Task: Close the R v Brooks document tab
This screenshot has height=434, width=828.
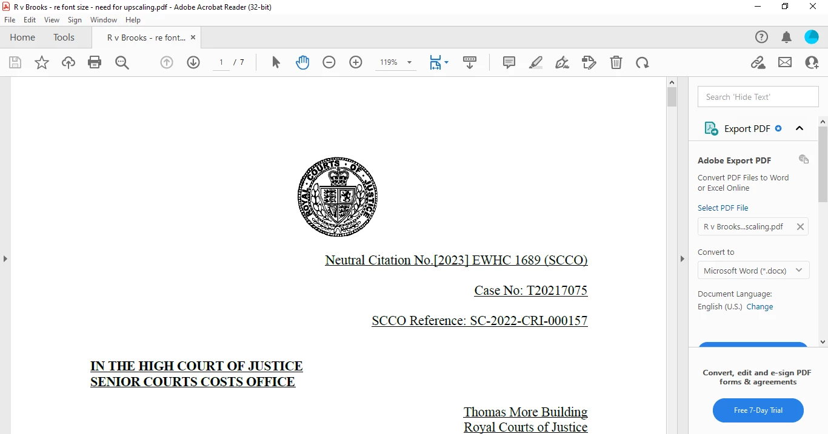Action: coord(193,38)
